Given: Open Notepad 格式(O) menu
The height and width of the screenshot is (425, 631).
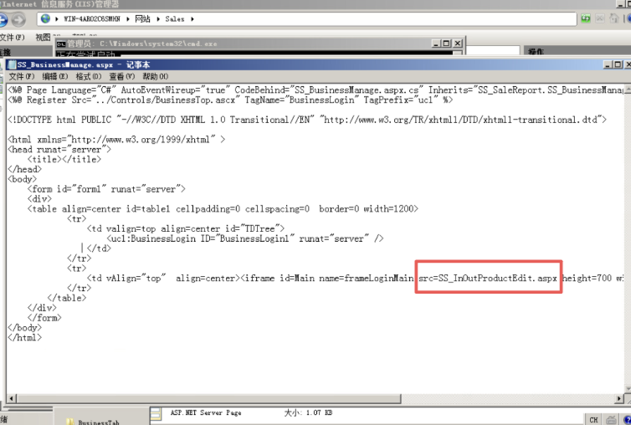Looking at the screenshot, I should 89,76.
